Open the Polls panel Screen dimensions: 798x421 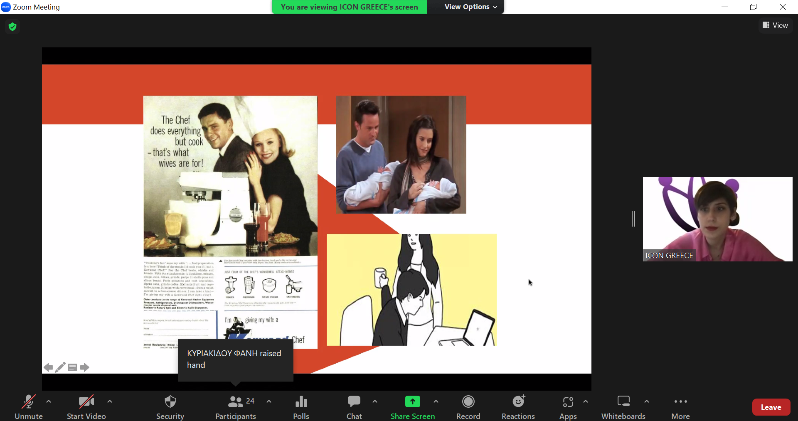[301, 407]
